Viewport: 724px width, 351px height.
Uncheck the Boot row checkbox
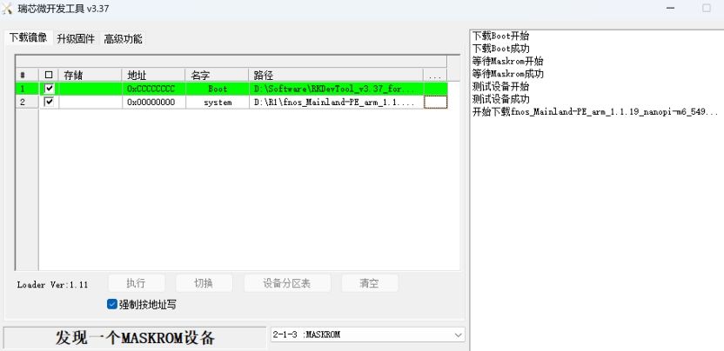click(x=49, y=89)
